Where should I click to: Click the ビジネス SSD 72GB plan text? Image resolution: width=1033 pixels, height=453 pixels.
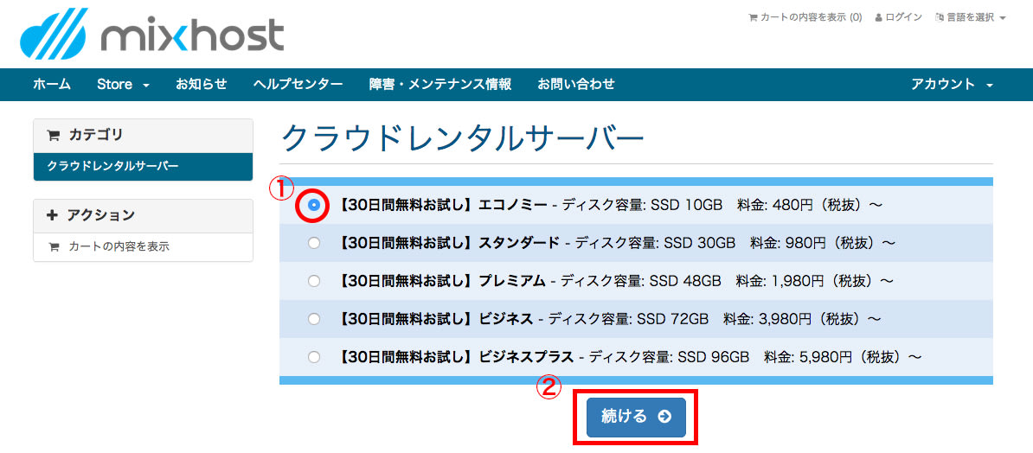pos(608,320)
